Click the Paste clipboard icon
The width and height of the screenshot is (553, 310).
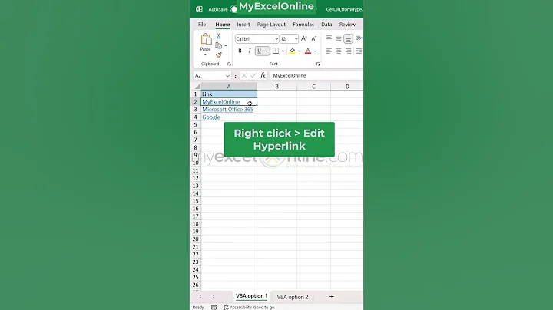206,39
